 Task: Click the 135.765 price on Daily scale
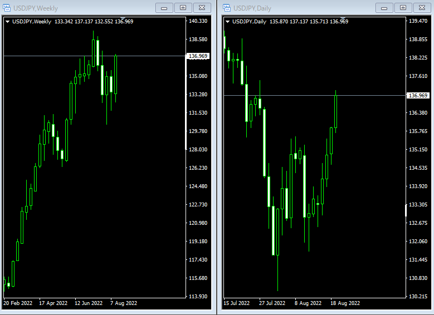pos(418,131)
